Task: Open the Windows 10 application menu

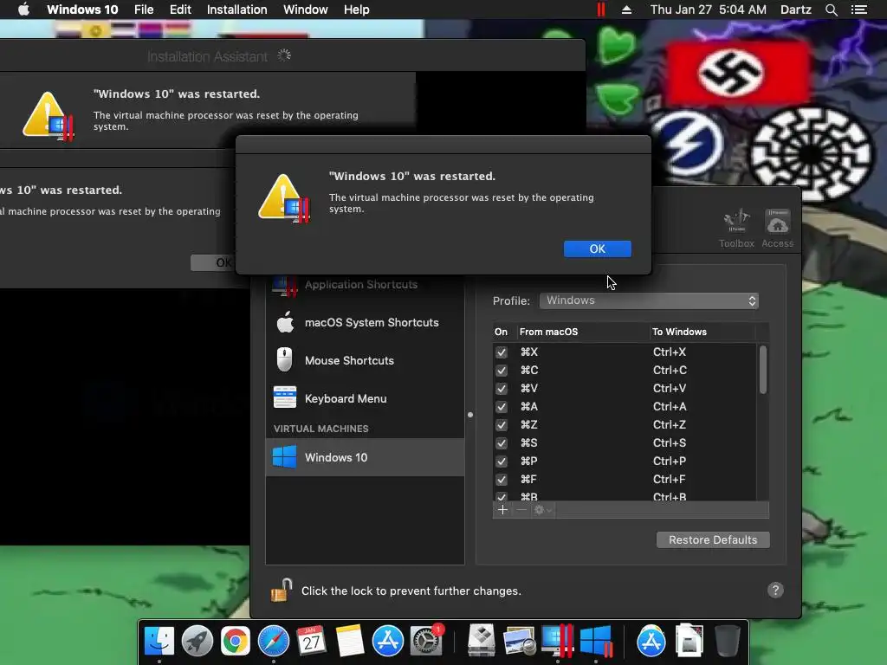Action: (82, 10)
